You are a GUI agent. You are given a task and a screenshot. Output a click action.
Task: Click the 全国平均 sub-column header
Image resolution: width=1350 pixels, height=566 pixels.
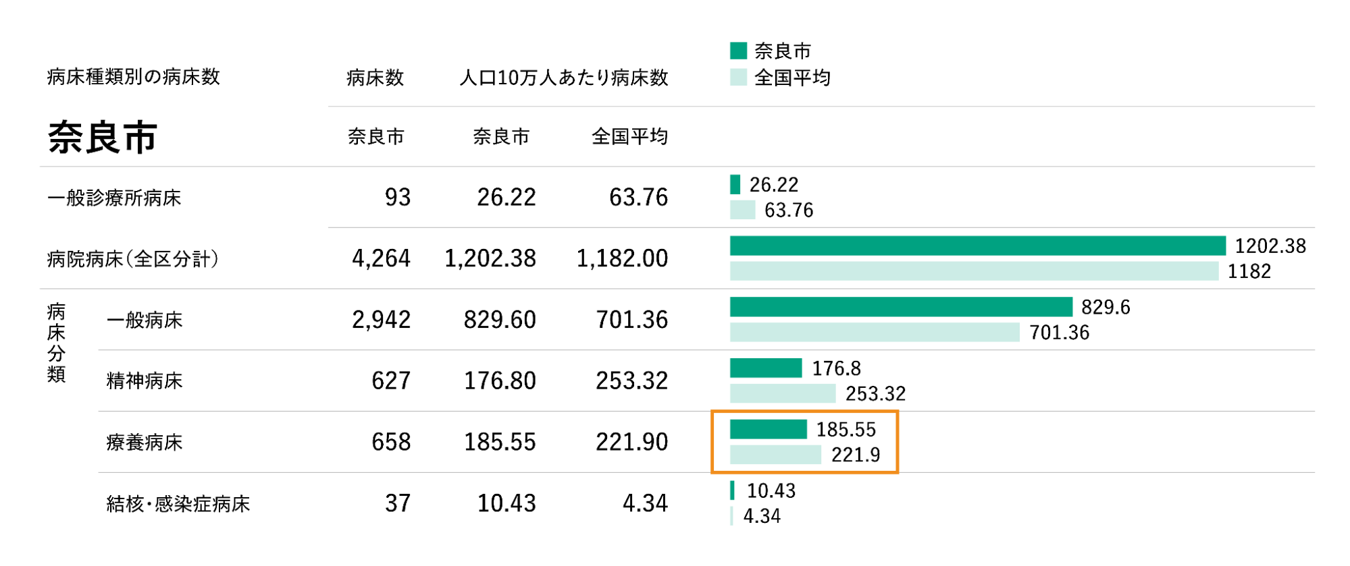tap(629, 137)
